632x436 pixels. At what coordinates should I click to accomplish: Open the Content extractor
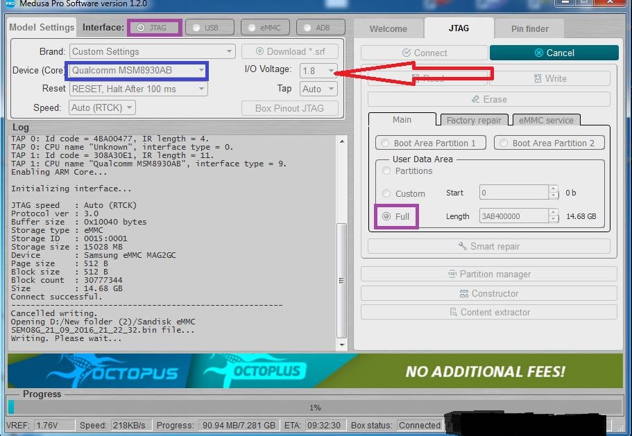pyautogui.click(x=489, y=313)
